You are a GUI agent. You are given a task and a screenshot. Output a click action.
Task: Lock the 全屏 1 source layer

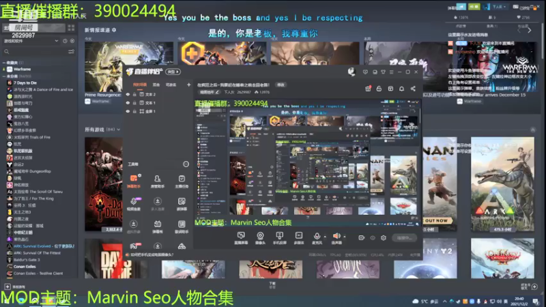tap(134, 111)
